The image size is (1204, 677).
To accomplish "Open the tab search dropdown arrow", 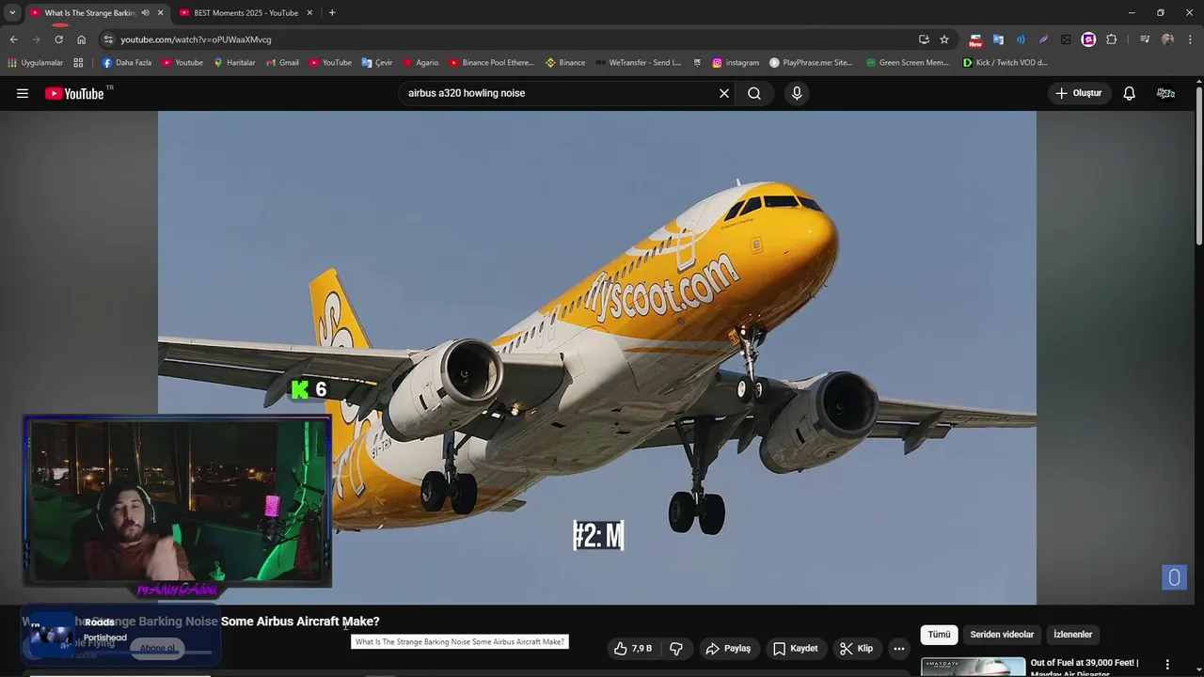I will [x=12, y=13].
